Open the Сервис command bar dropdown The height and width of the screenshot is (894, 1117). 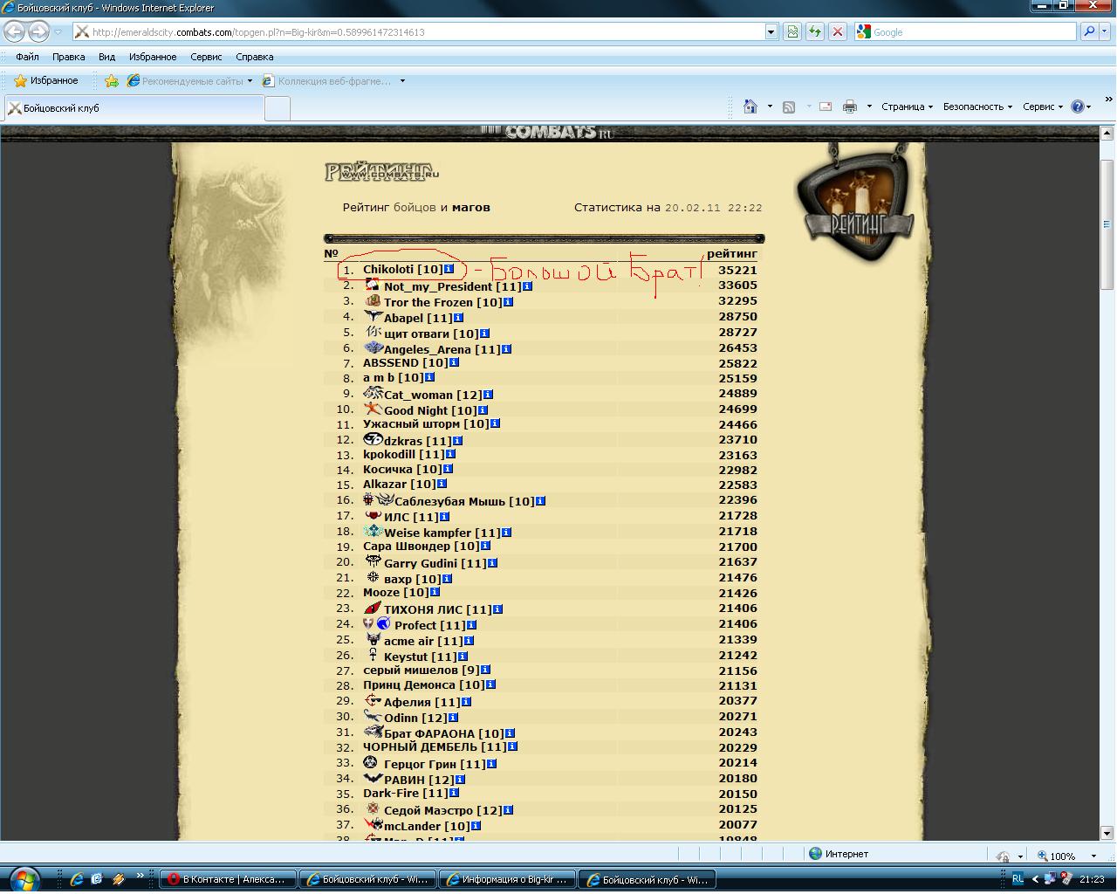pyautogui.click(x=1043, y=107)
